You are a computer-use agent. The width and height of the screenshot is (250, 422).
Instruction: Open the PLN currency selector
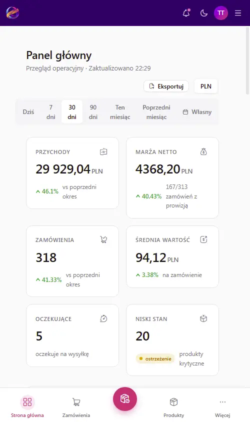tap(206, 86)
